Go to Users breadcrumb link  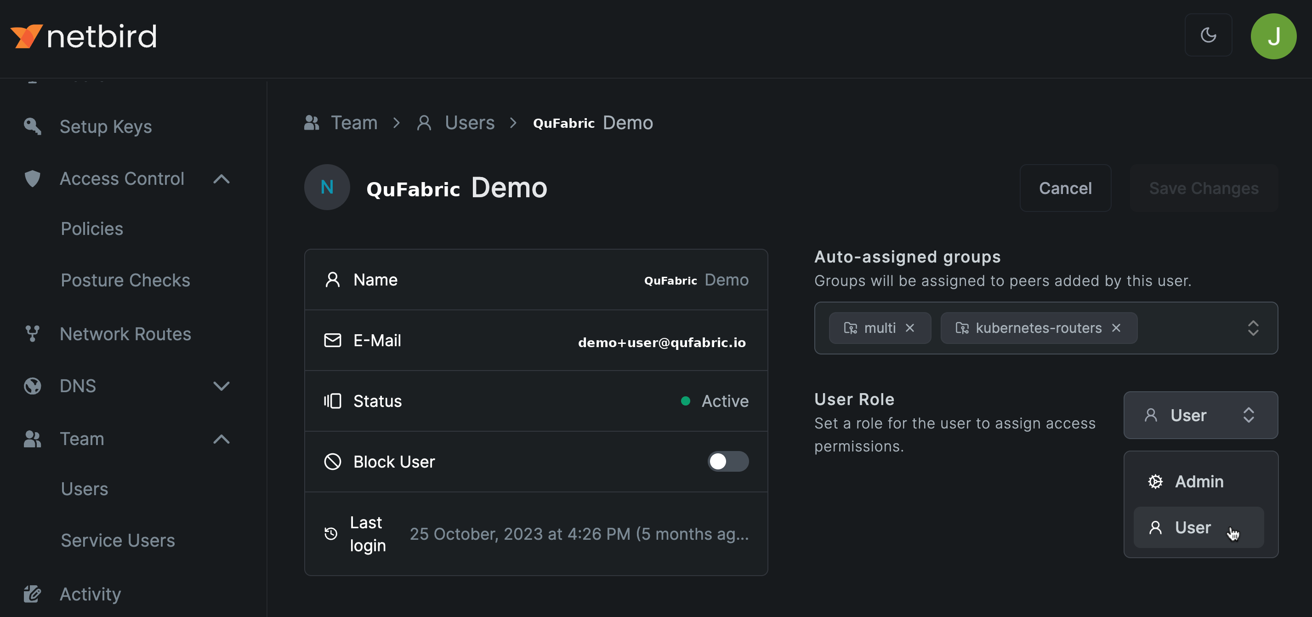[x=469, y=123]
